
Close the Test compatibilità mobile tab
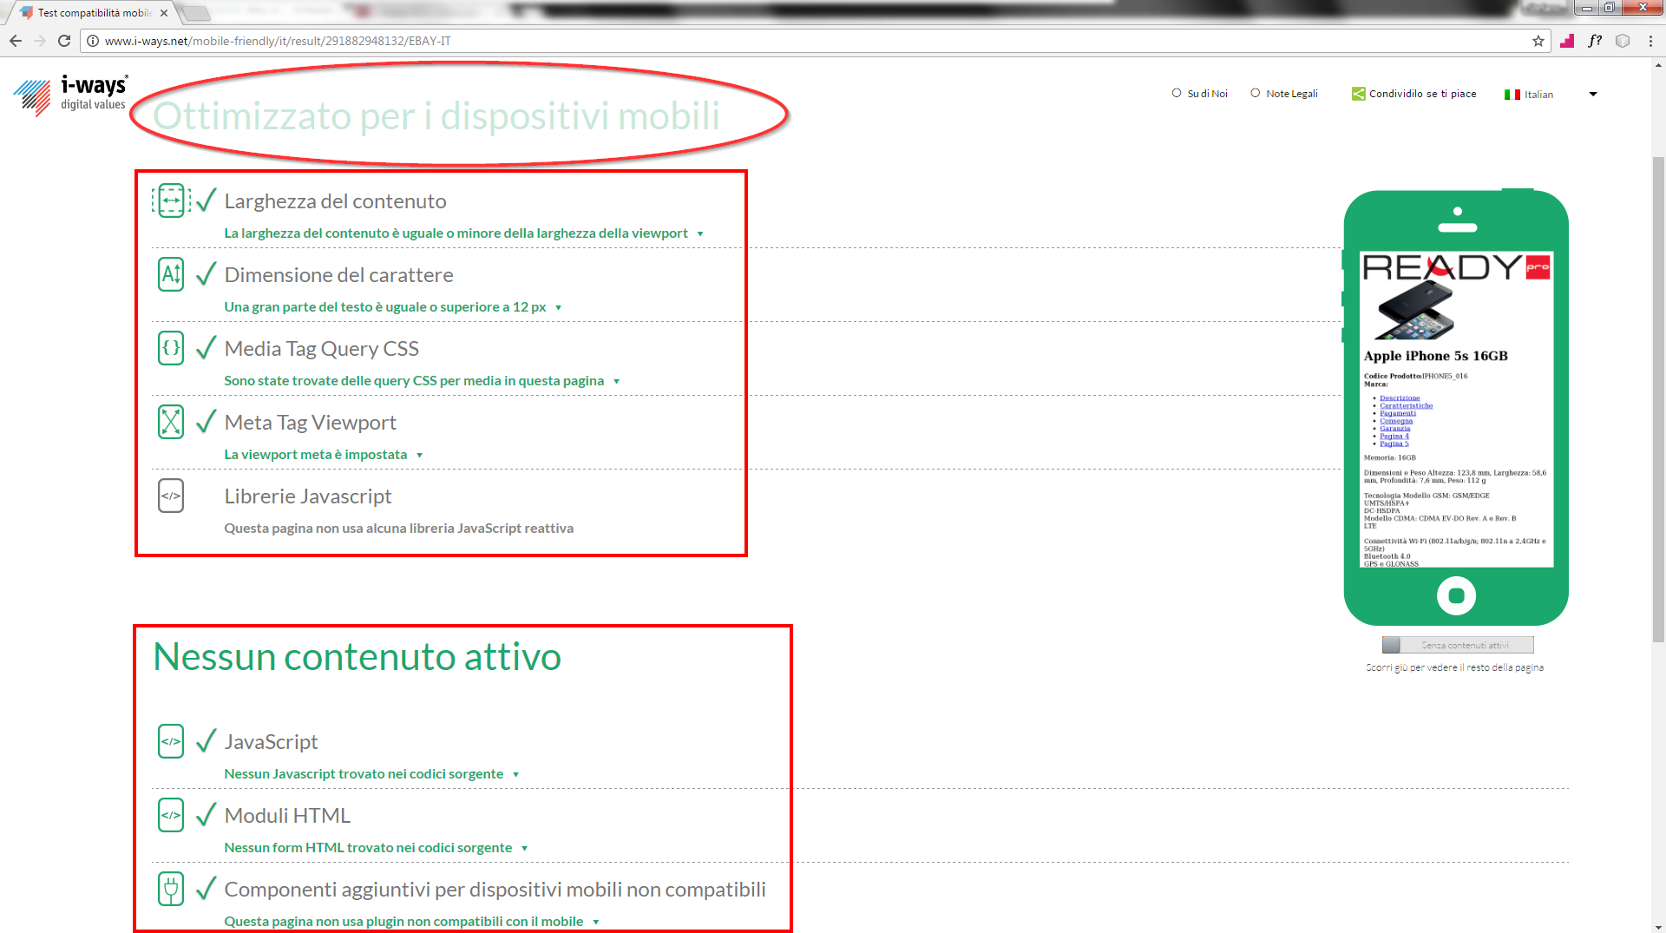[x=164, y=13]
